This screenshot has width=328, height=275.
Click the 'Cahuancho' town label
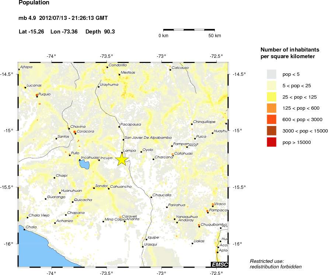121,186
